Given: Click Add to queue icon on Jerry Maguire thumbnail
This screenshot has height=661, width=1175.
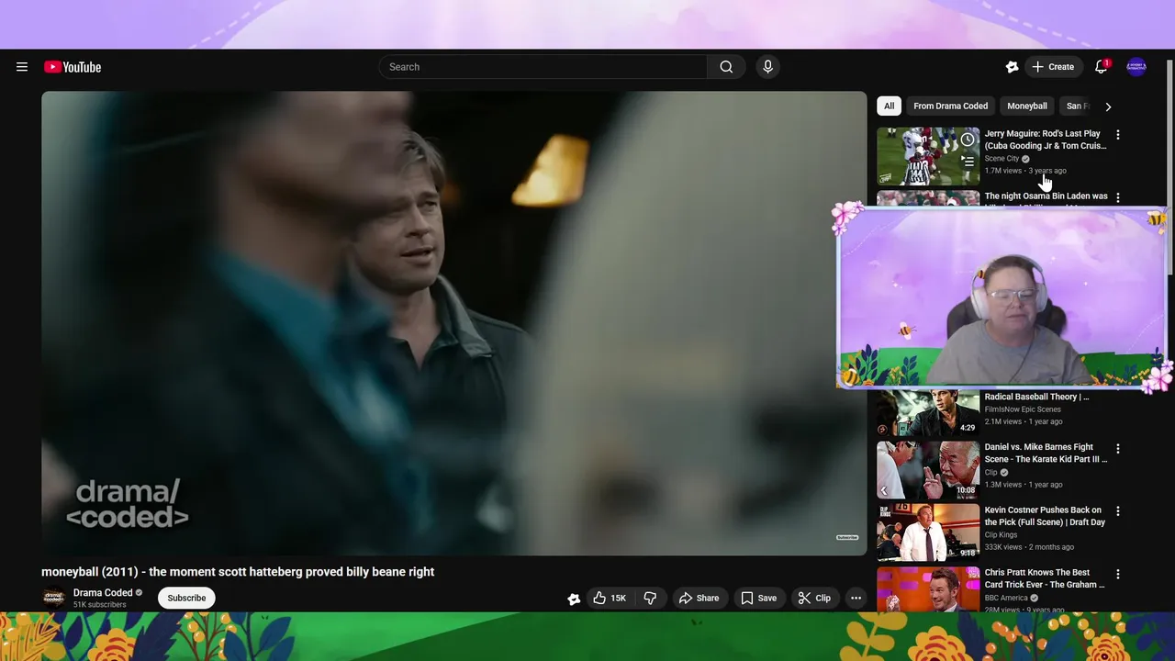Looking at the screenshot, I should click(x=967, y=162).
